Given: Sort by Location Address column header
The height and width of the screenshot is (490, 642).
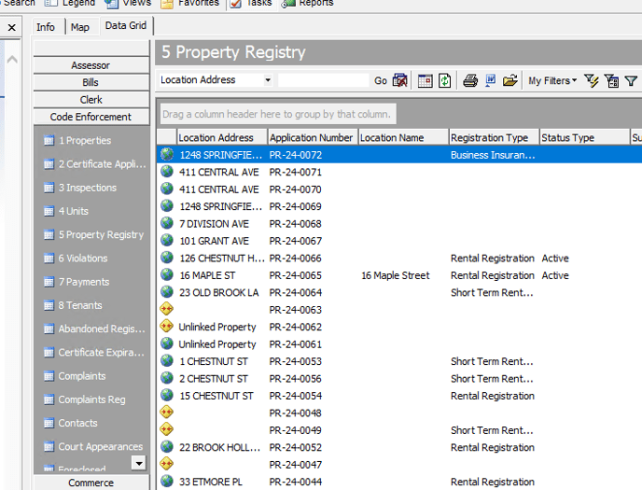Looking at the screenshot, I should tap(222, 137).
